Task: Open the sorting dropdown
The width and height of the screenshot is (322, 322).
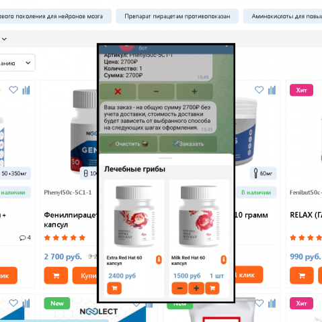Action: (17, 63)
